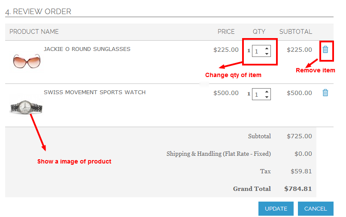This screenshot has height=217, width=346.
Task: Decrease sunglasses quantity with down arrow
Action: click(x=267, y=54)
